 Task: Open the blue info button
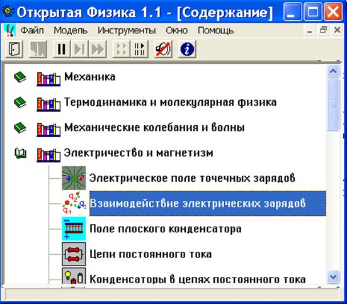187,49
